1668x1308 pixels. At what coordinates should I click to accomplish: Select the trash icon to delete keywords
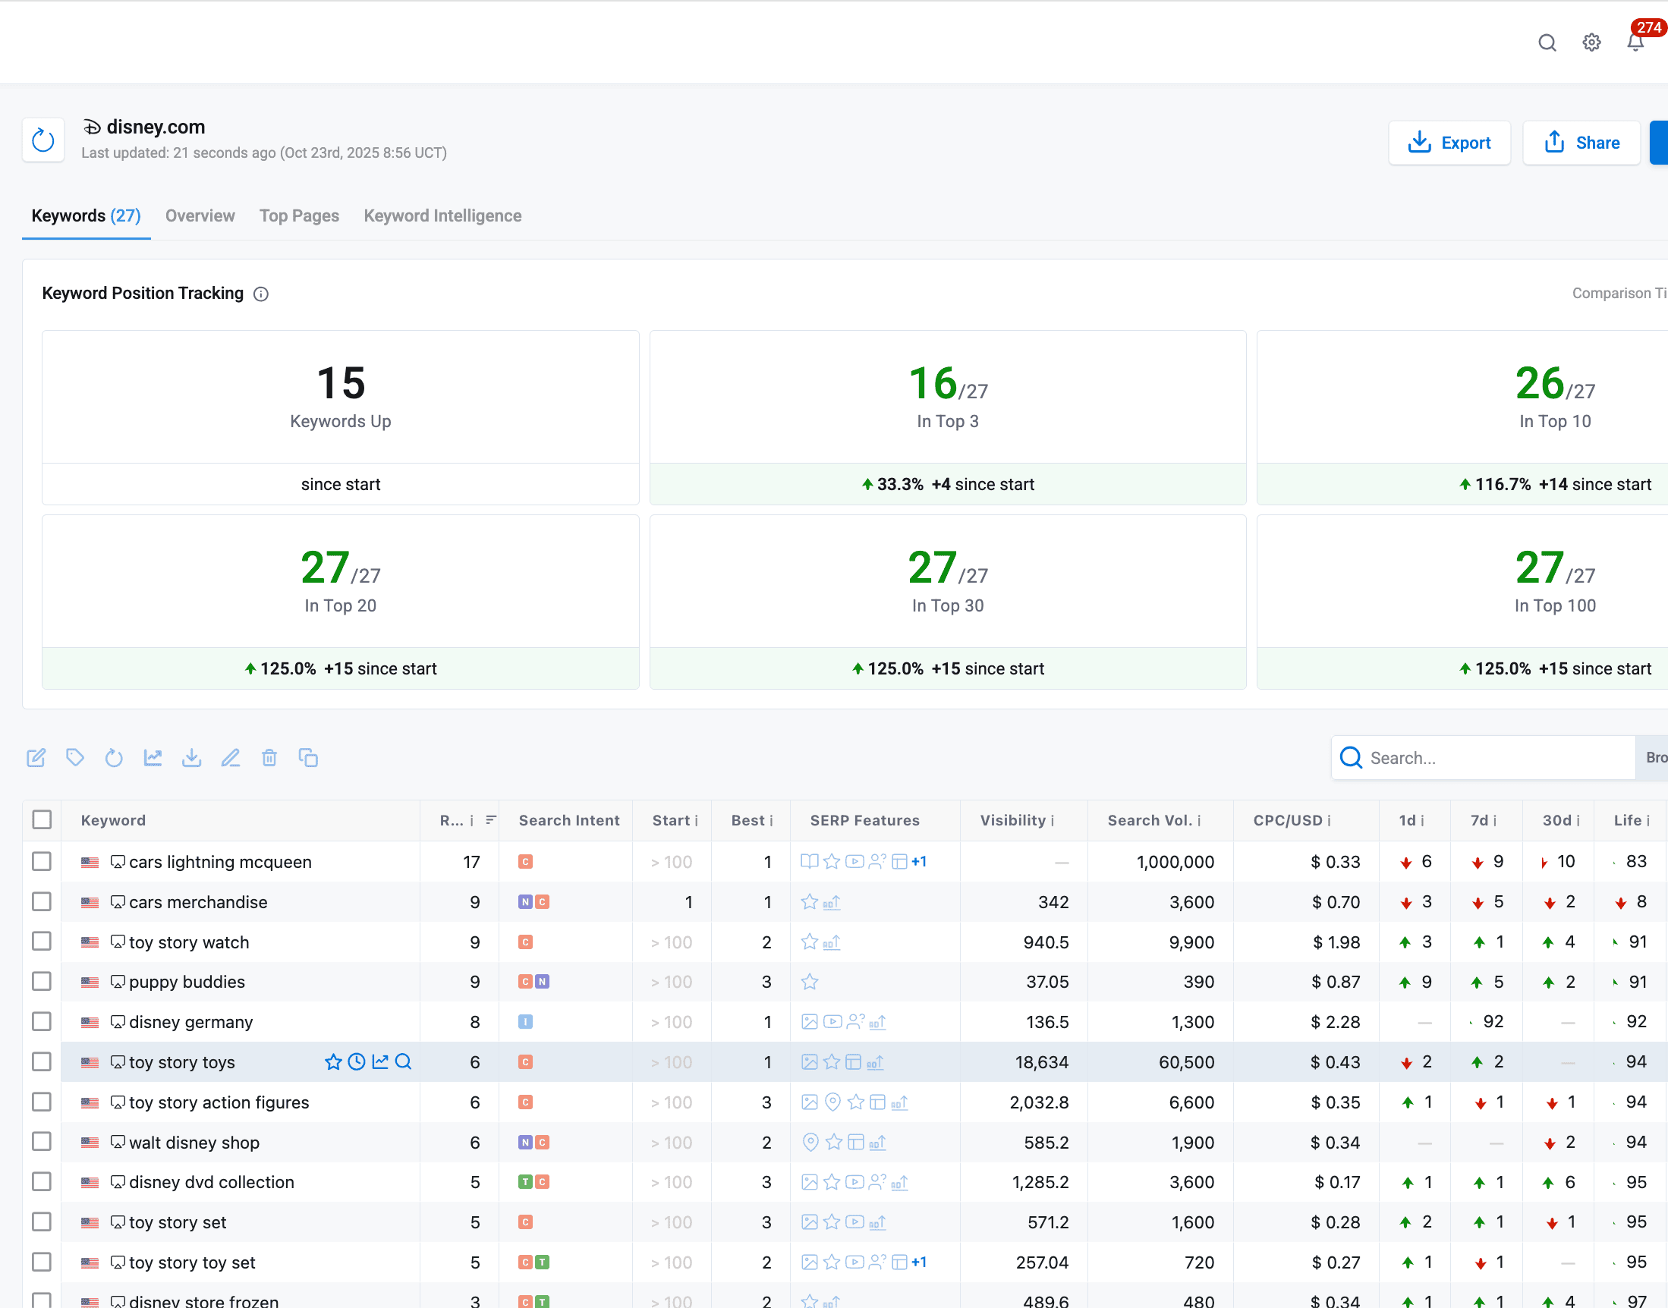[269, 757]
